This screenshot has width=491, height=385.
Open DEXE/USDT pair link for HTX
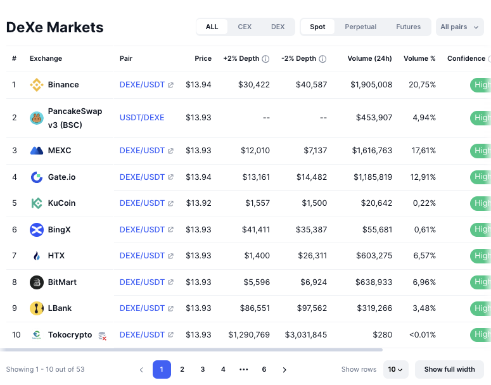click(142, 256)
